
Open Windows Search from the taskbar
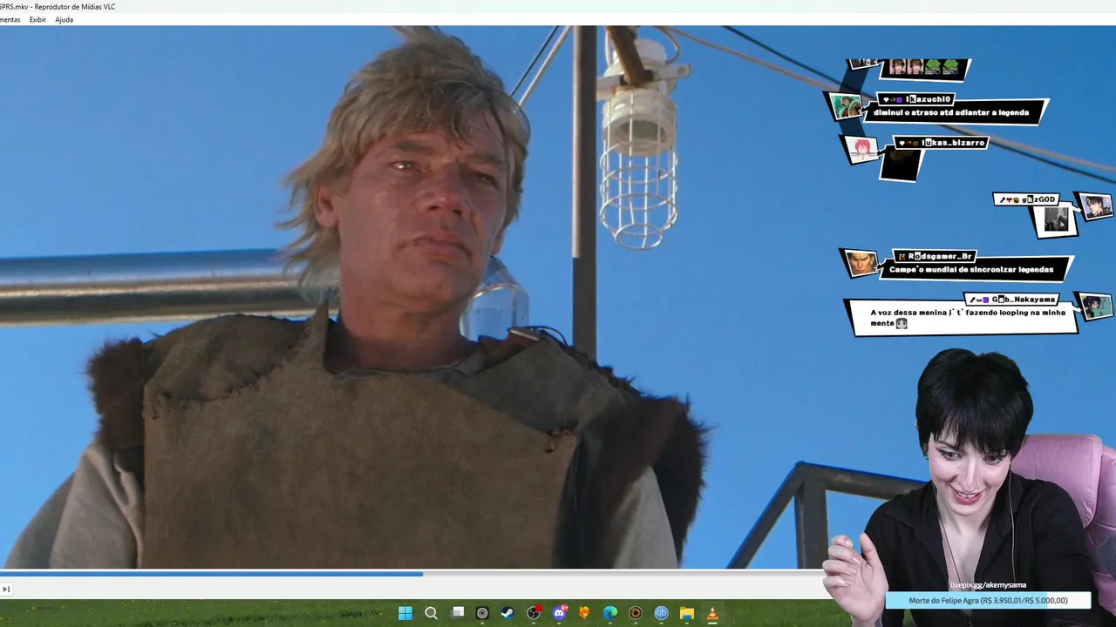(x=431, y=613)
